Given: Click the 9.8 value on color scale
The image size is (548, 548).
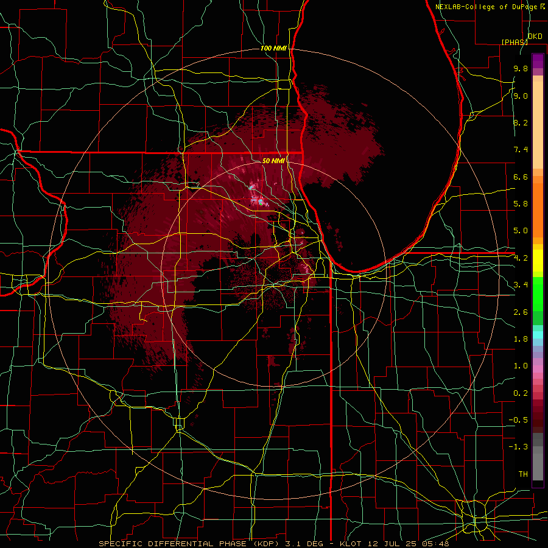Looking at the screenshot, I should pyautogui.click(x=521, y=69).
